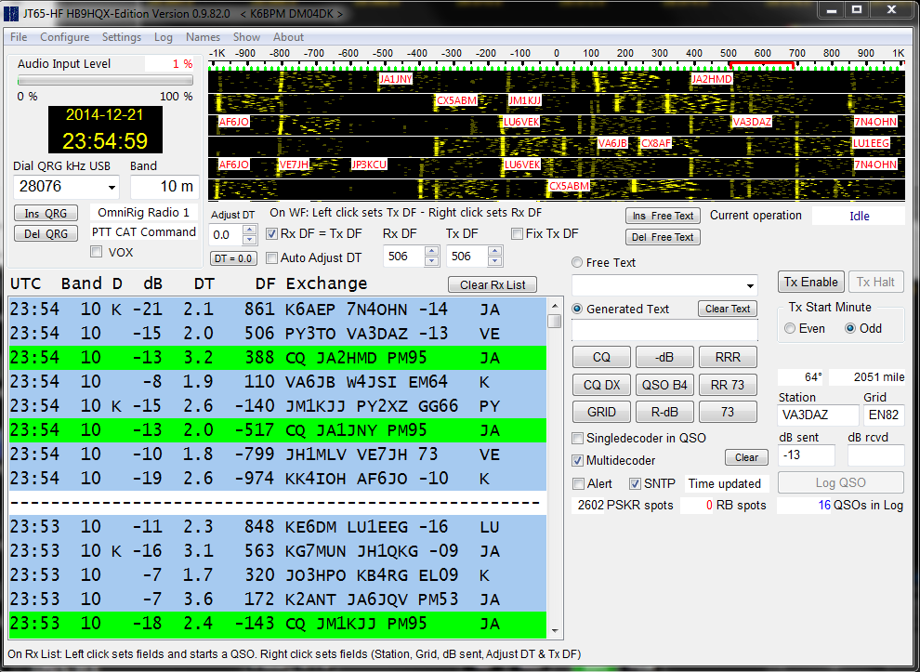Open the Show menu
The height and width of the screenshot is (672, 920).
(246, 37)
